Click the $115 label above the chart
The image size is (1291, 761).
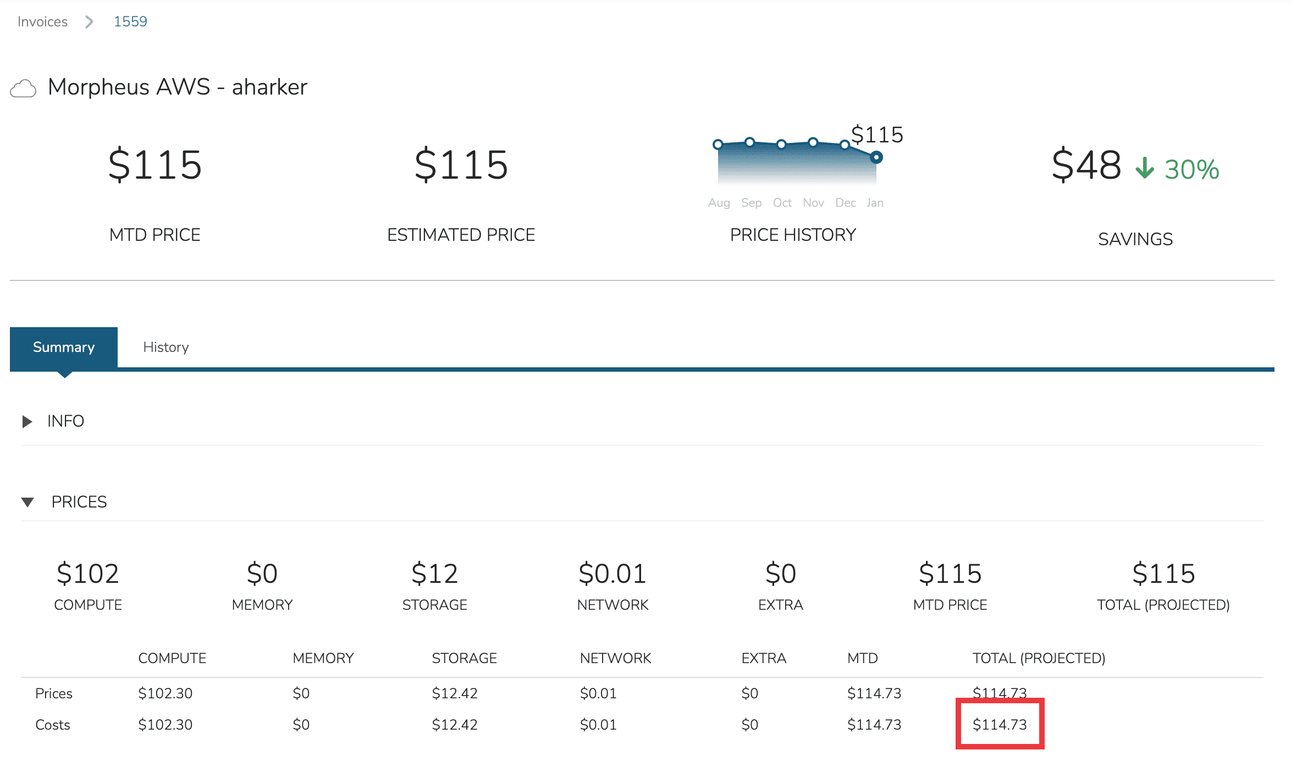click(x=878, y=134)
